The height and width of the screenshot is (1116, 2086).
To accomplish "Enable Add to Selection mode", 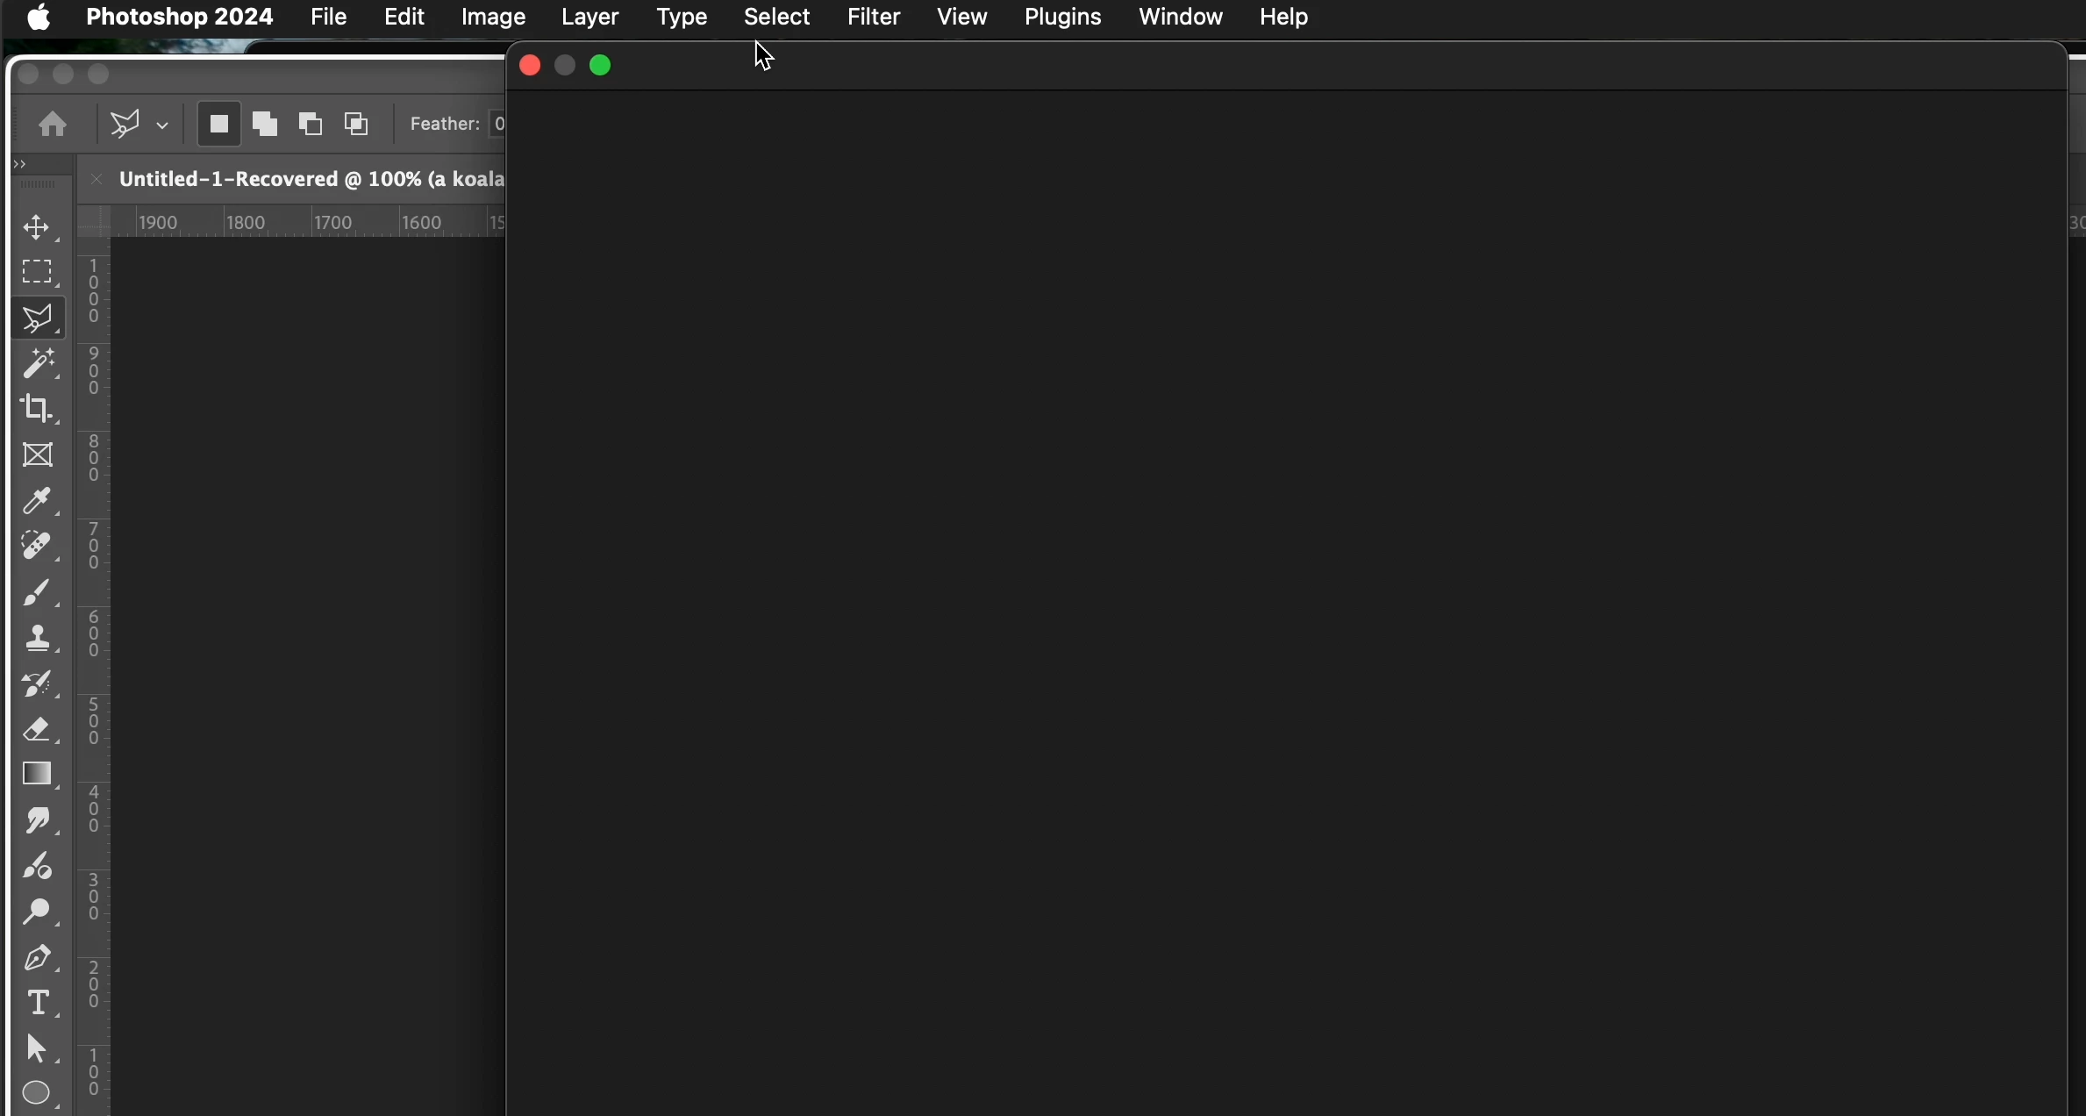I will (265, 125).
